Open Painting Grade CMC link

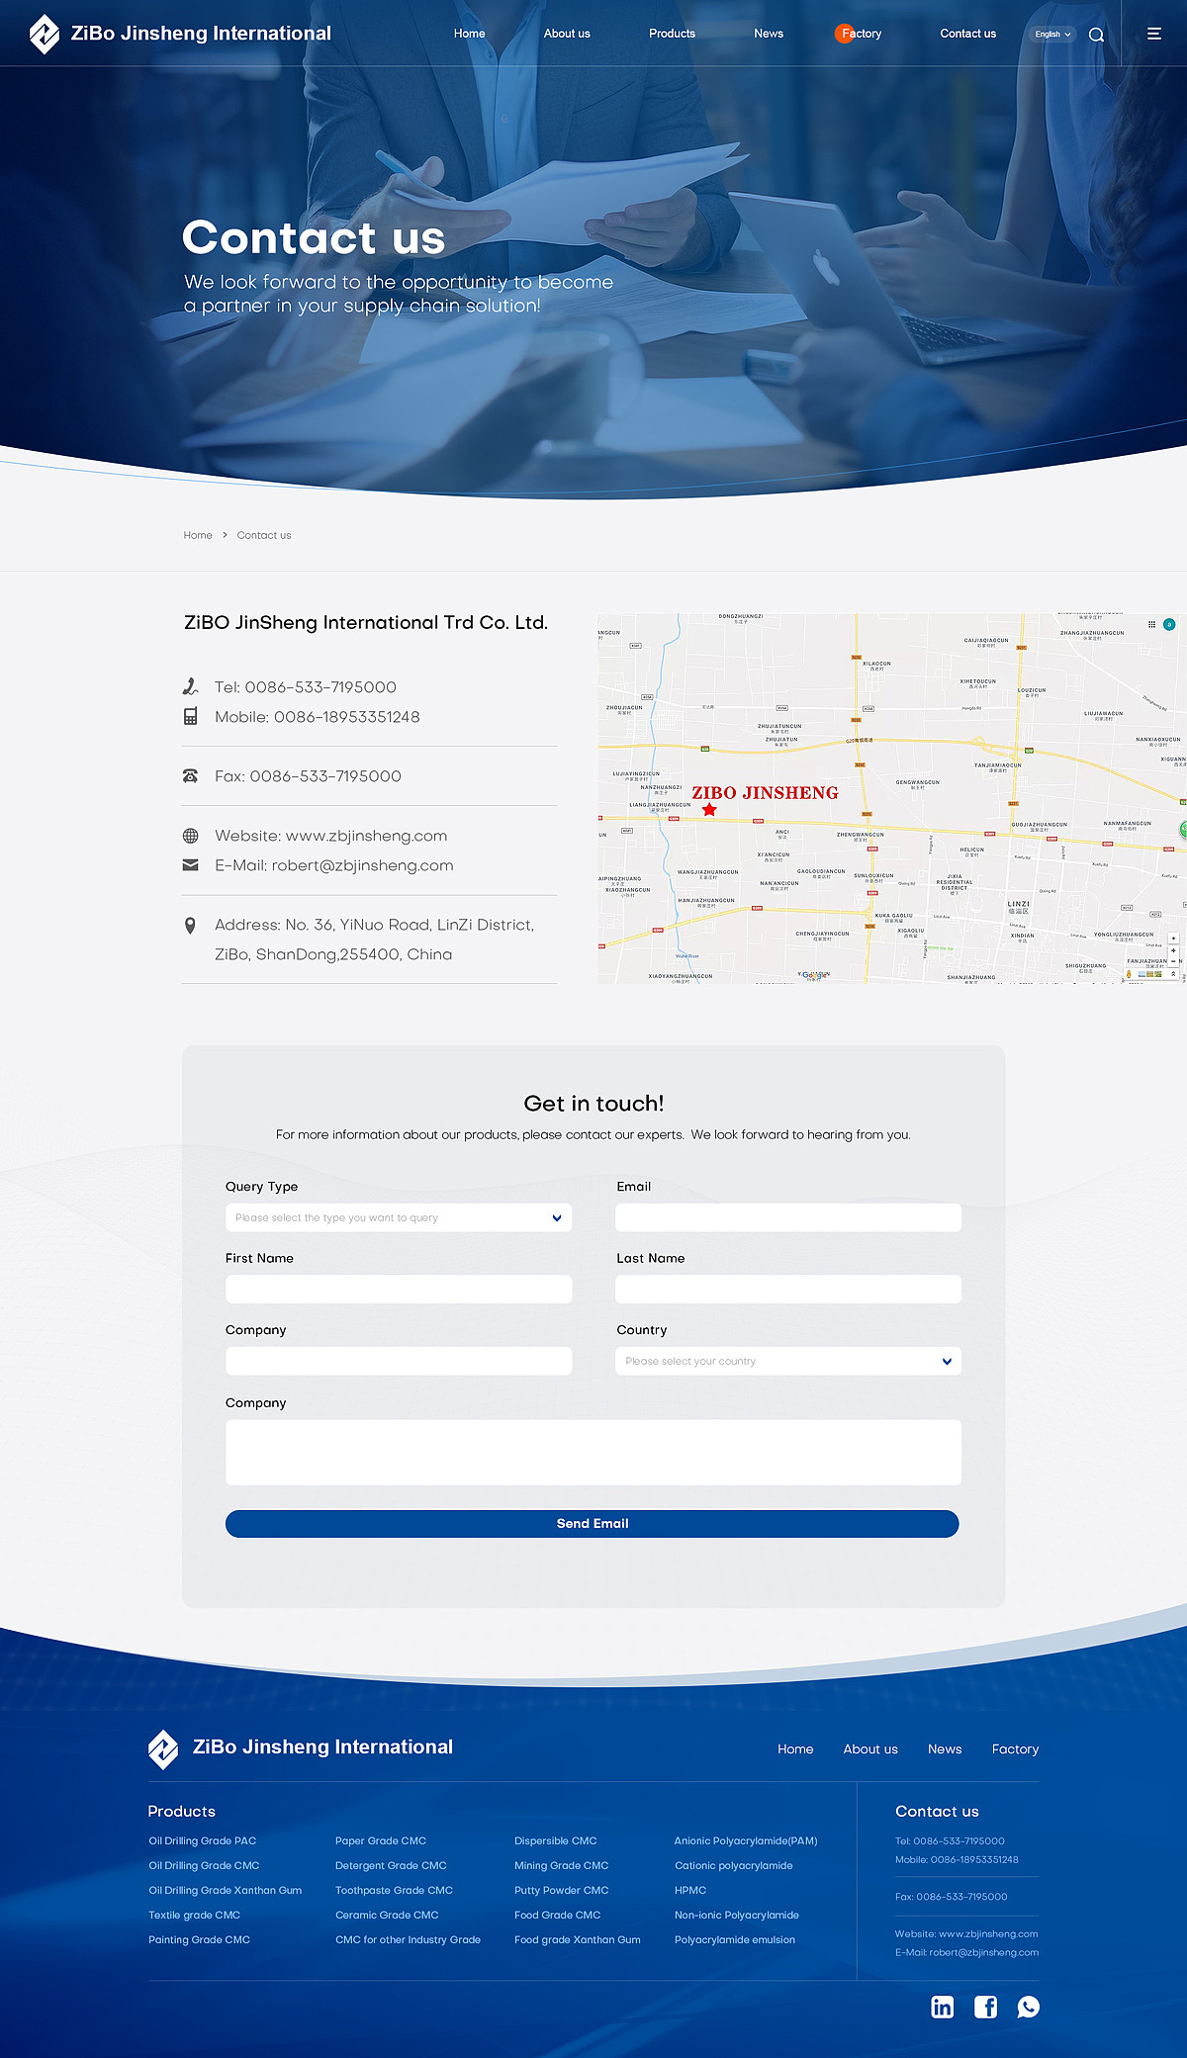coord(200,1939)
